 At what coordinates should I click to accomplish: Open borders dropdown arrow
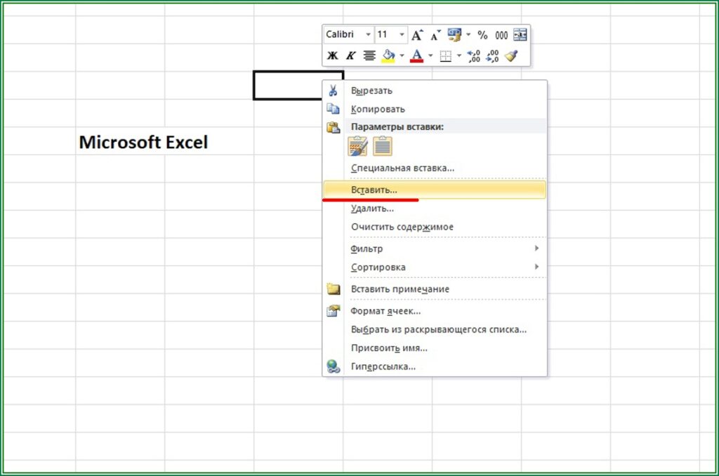(459, 56)
